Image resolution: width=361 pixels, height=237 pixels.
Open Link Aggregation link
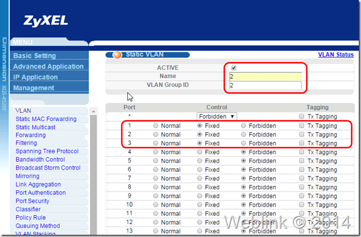pyautogui.click(x=38, y=184)
